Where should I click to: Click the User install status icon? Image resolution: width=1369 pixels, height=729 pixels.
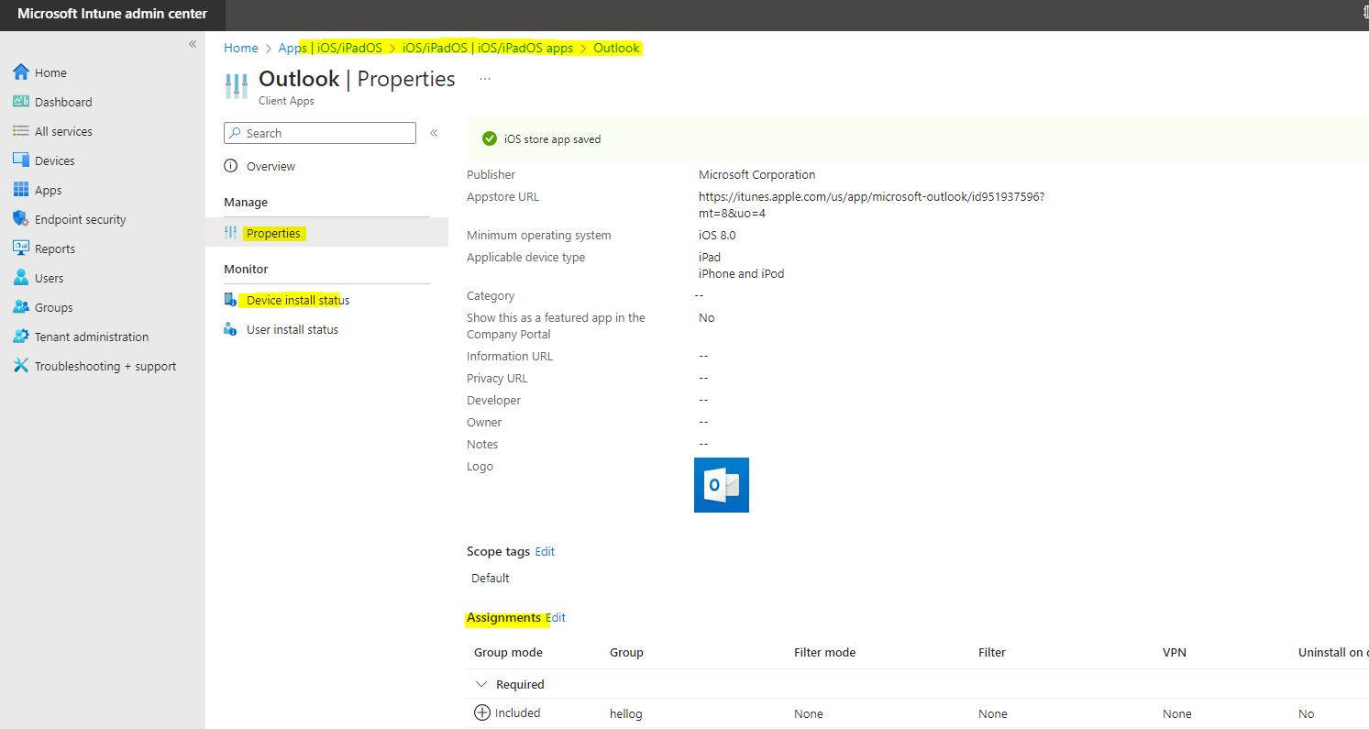[231, 329]
